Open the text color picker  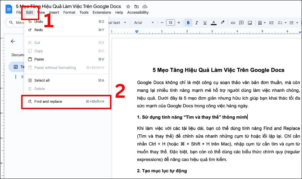click(214, 23)
